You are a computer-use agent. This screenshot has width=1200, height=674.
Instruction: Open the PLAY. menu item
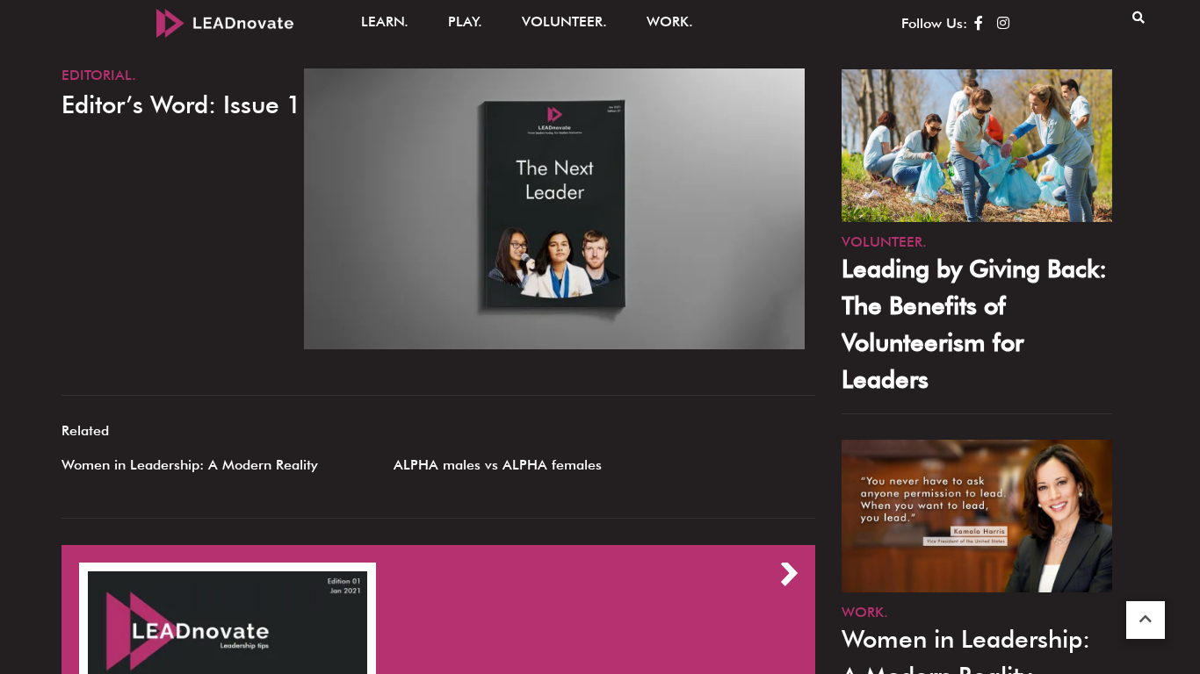(465, 22)
